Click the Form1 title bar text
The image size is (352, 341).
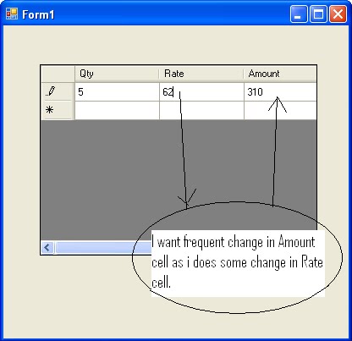click(38, 14)
